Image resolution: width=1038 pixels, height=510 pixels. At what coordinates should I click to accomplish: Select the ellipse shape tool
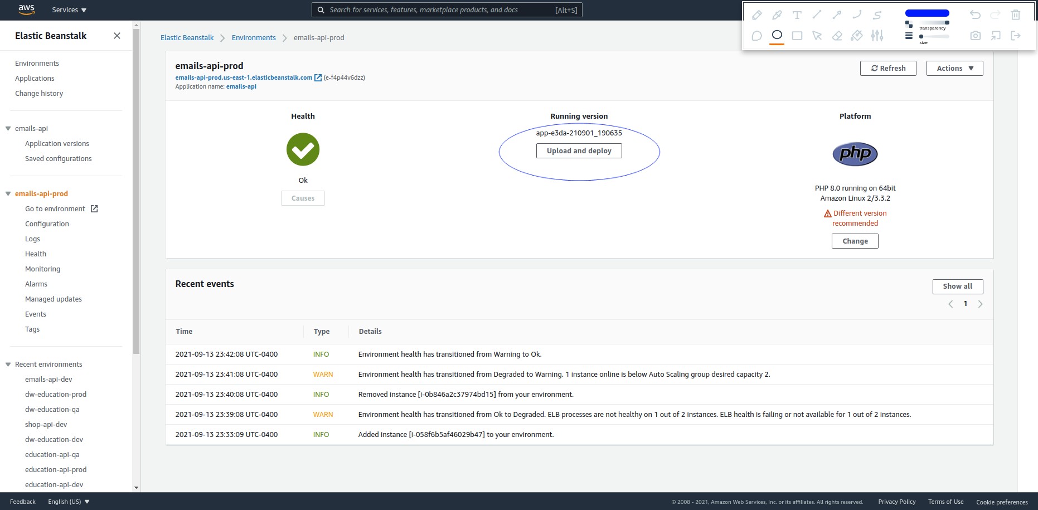point(777,35)
